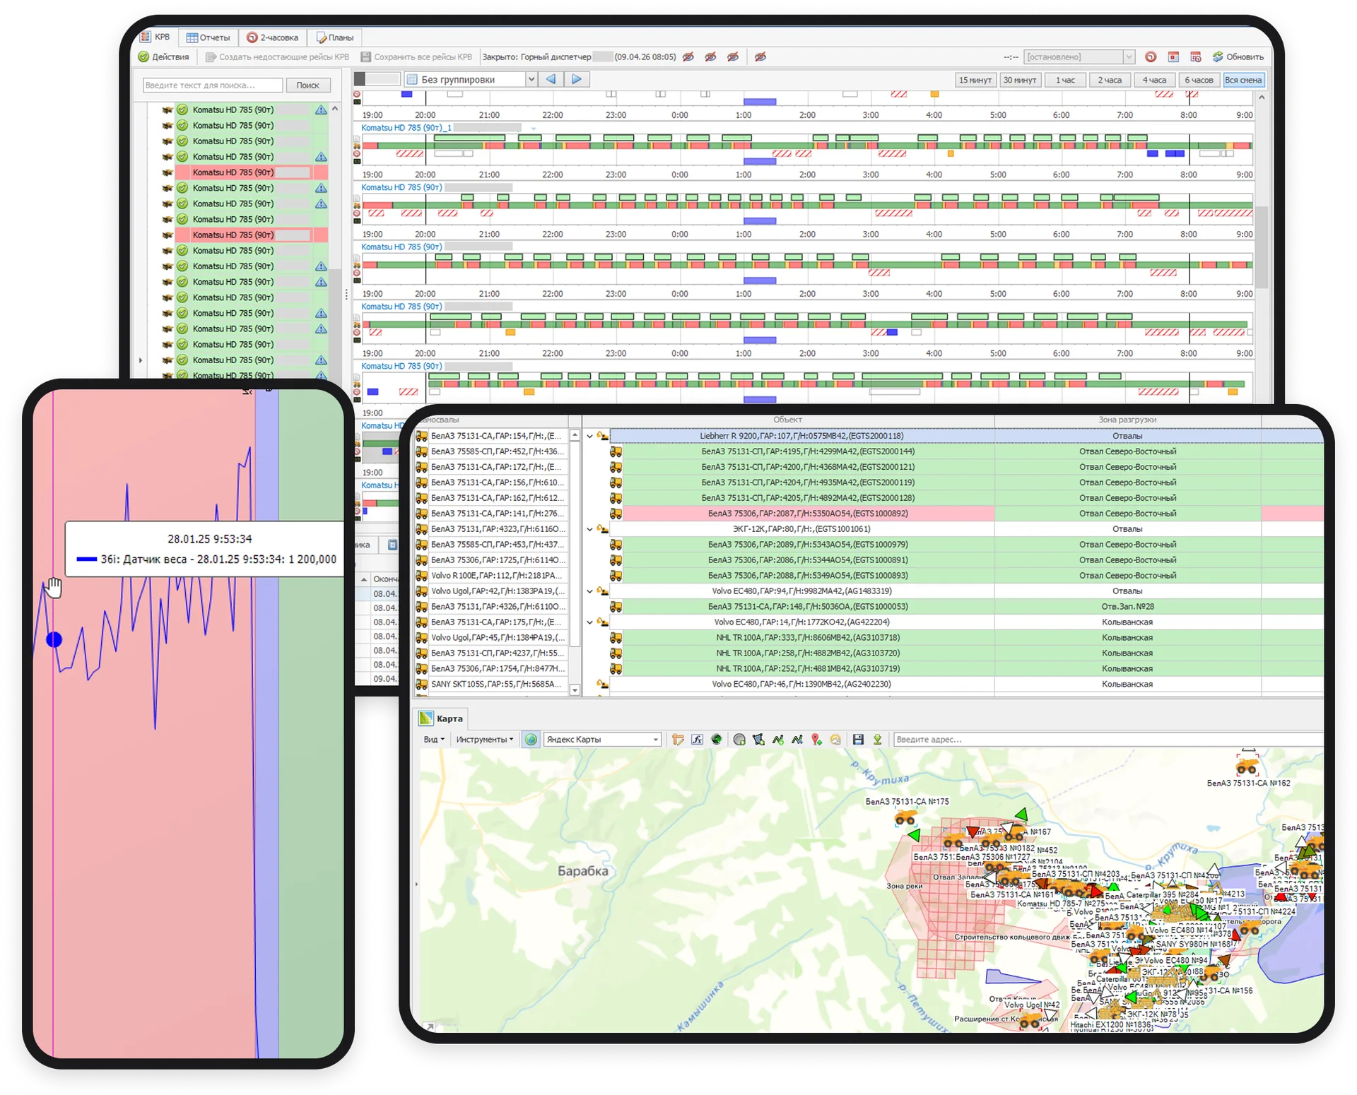Screen dimensions: 1357x1095
Task: Click the add route icon with plus
Action: [778, 740]
